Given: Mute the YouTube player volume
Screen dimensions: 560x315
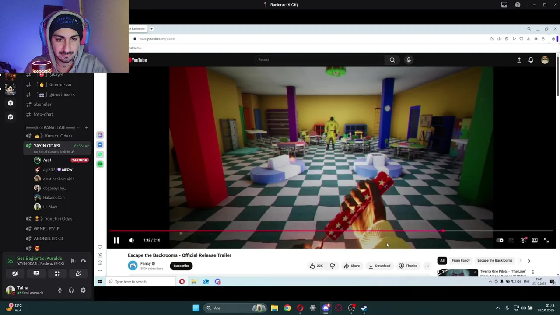Looking at the screenshot, I should click(132, 240).
